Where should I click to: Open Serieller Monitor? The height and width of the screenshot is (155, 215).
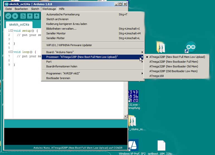click(93, 33)
